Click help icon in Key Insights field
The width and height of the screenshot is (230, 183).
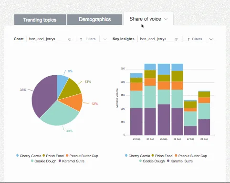pyautogui.click(x=176, y=39)
